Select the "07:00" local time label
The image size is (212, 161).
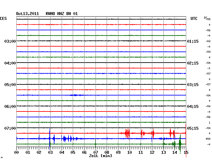pyautogui.click(x=10, y=128)
